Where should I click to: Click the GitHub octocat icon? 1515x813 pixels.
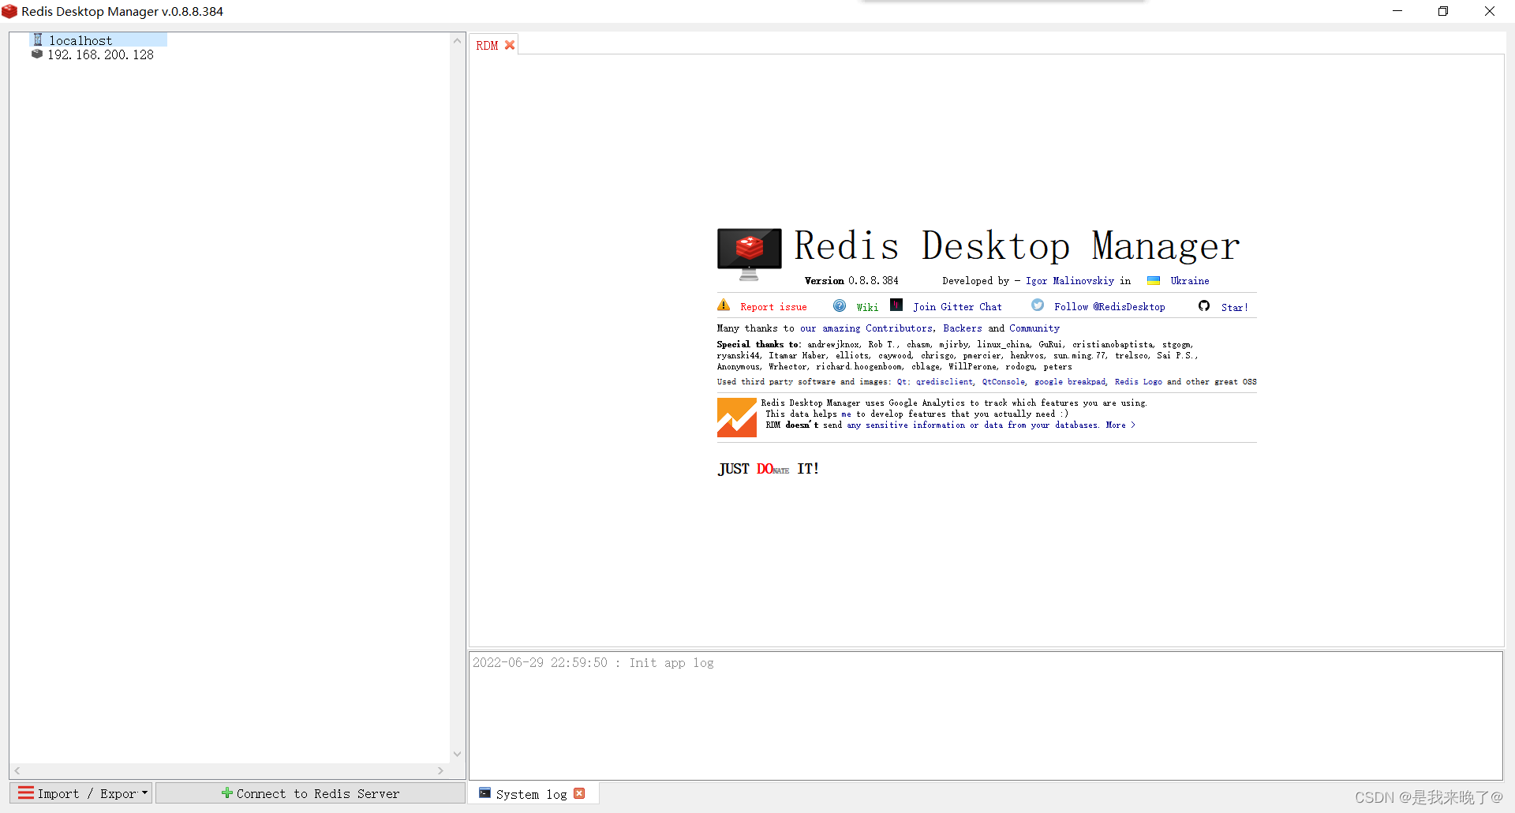point(1204,305)
